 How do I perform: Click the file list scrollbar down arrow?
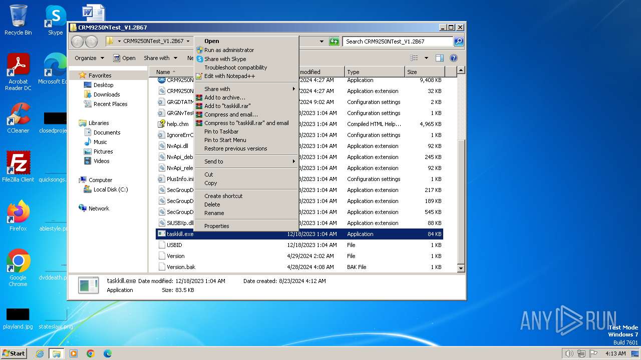pyautogui.click(x=461, y=268)
